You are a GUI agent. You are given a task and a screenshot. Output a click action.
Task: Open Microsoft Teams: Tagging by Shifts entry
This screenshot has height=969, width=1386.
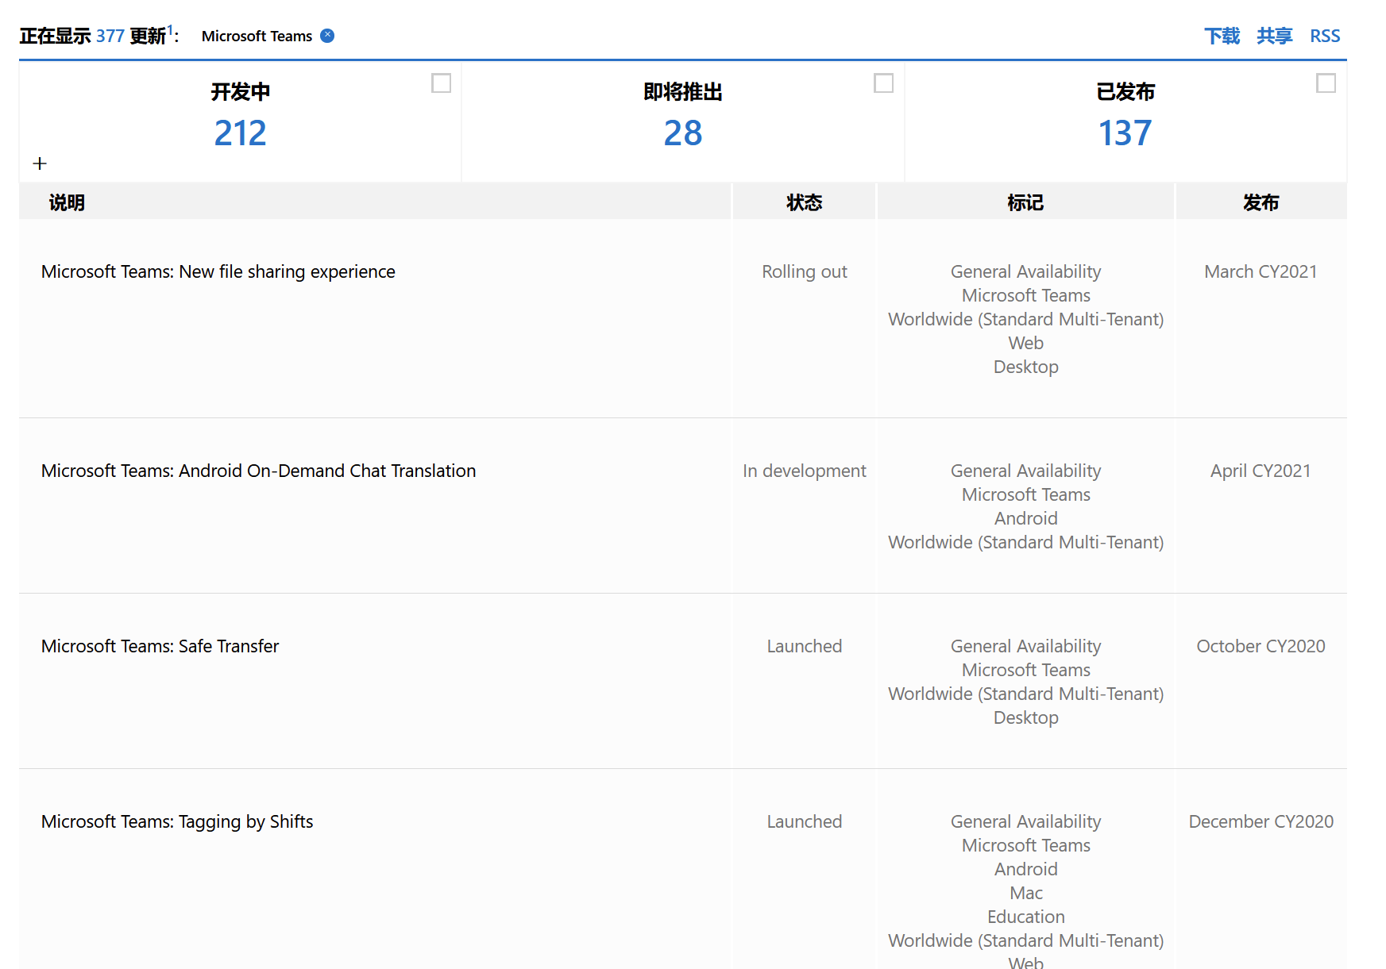coord(176,821)
